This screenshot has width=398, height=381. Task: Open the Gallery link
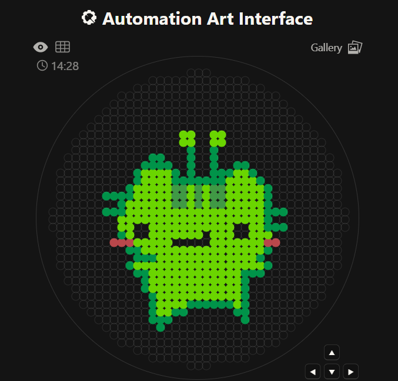click(326, 48)
